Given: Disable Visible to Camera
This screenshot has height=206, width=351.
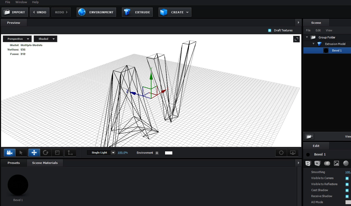Looking at the screenshot, I should click(347, 178).
